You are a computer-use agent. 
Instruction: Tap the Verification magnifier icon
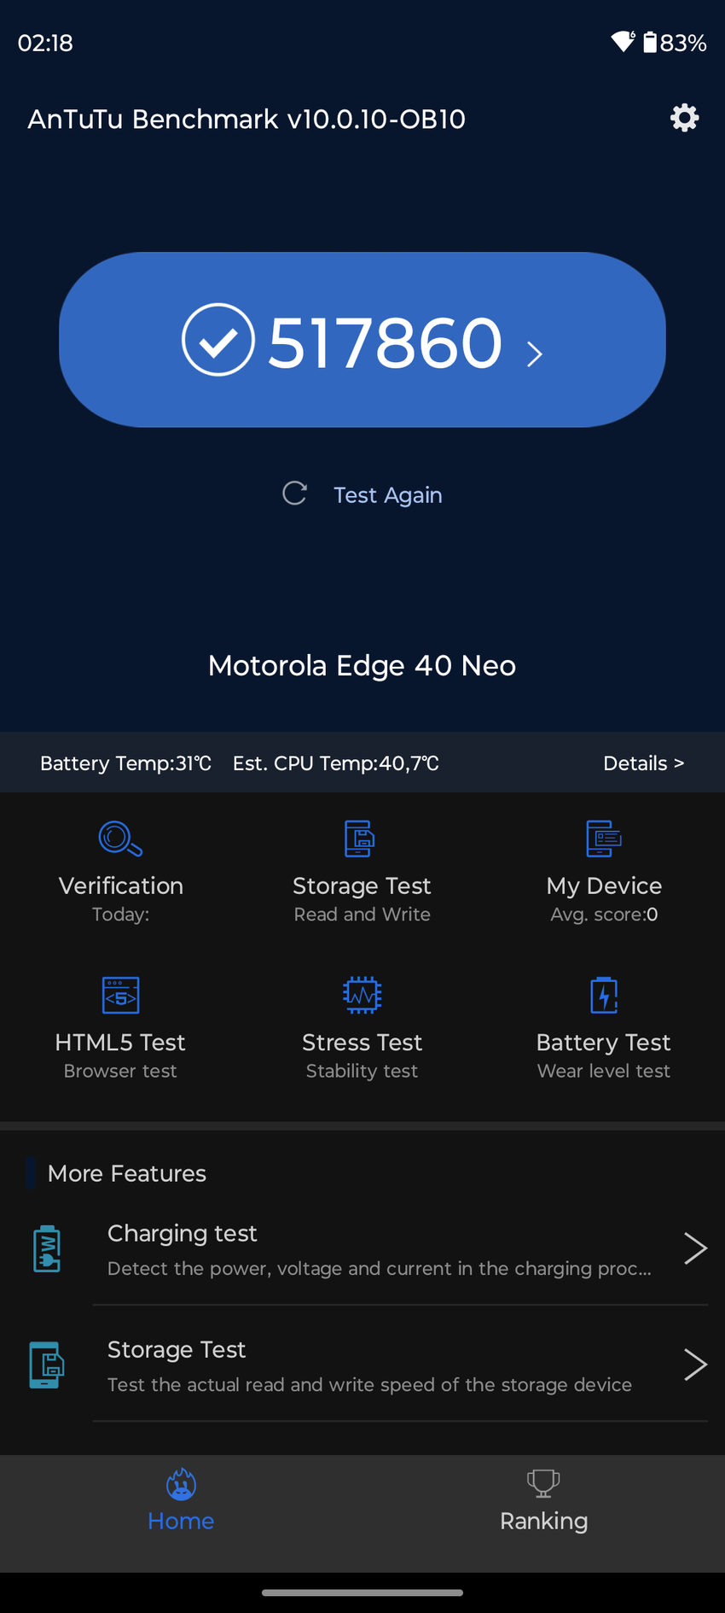(120, 839)
